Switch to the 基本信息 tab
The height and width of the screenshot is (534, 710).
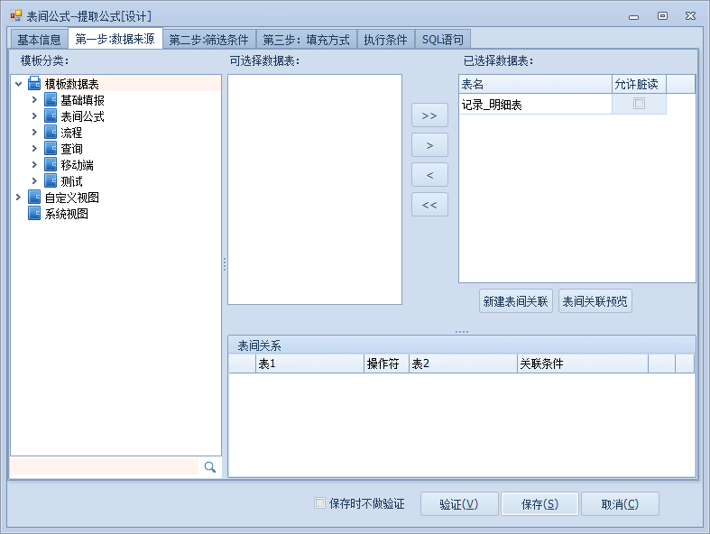(x=39, y=40)
